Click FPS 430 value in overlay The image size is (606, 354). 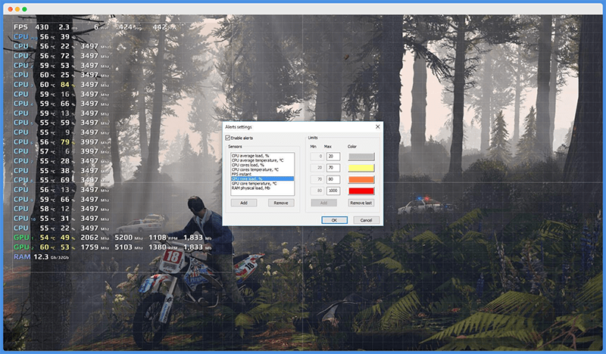pos(42,27)
